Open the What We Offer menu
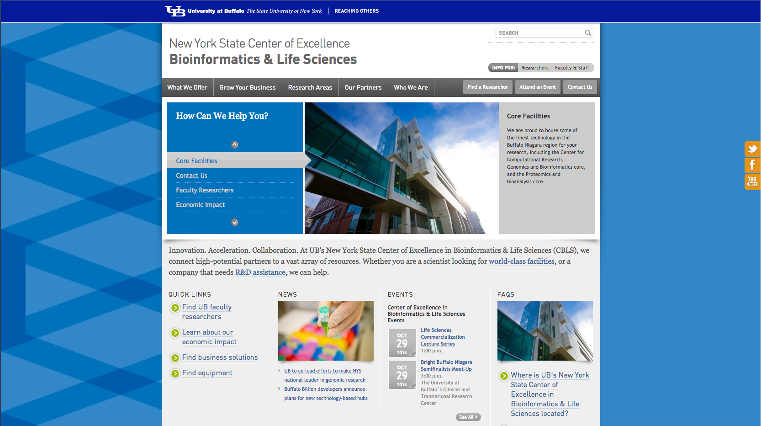This screenshot has height=426, width=761. click(187, 87)
